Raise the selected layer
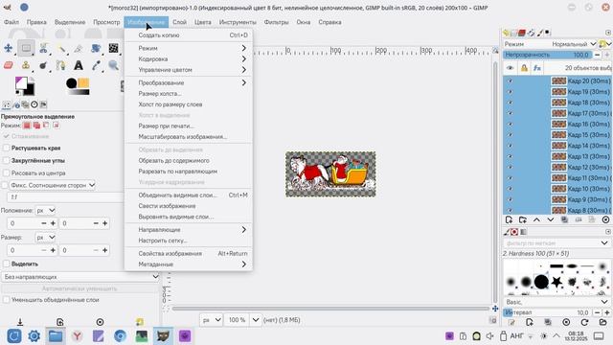 coord(536,220)
